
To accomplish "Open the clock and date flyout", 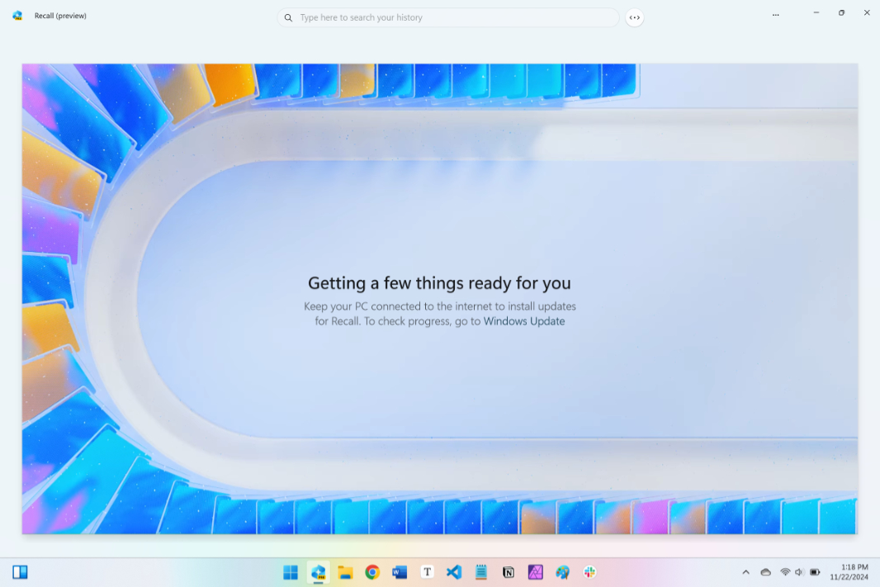I will pyautogui.click(x=849, y=572).
